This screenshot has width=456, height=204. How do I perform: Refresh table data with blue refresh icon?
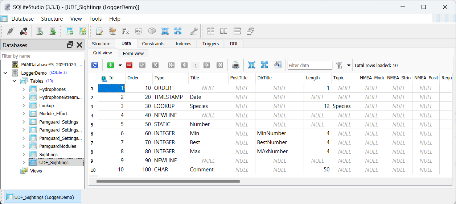point(95,65)
